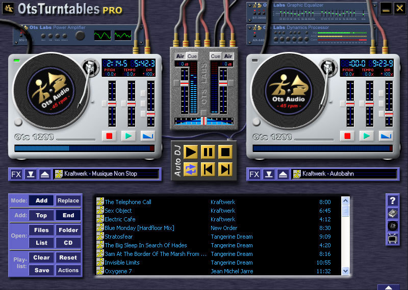
Task: Open playlist Actions menu
Action: (x=68, y=270)
